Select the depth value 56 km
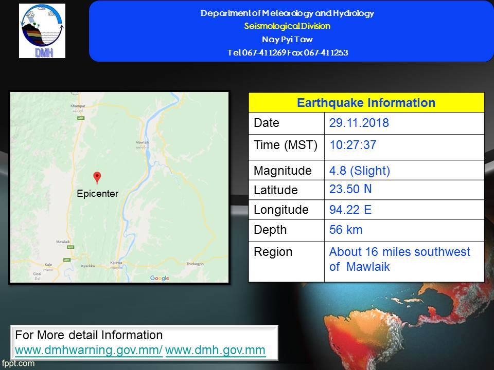 [346, 230]
